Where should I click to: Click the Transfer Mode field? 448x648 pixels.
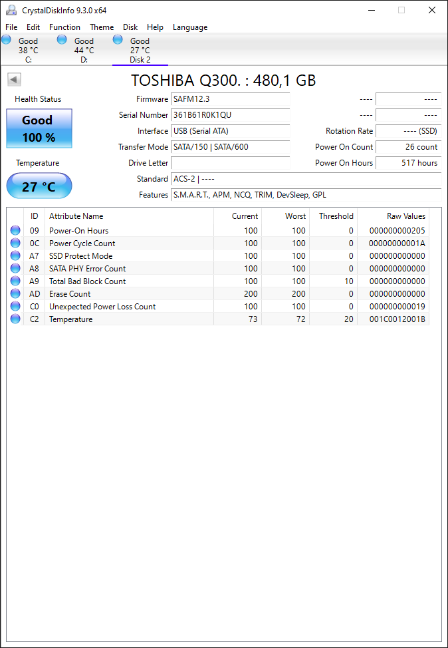coord(231,147)
